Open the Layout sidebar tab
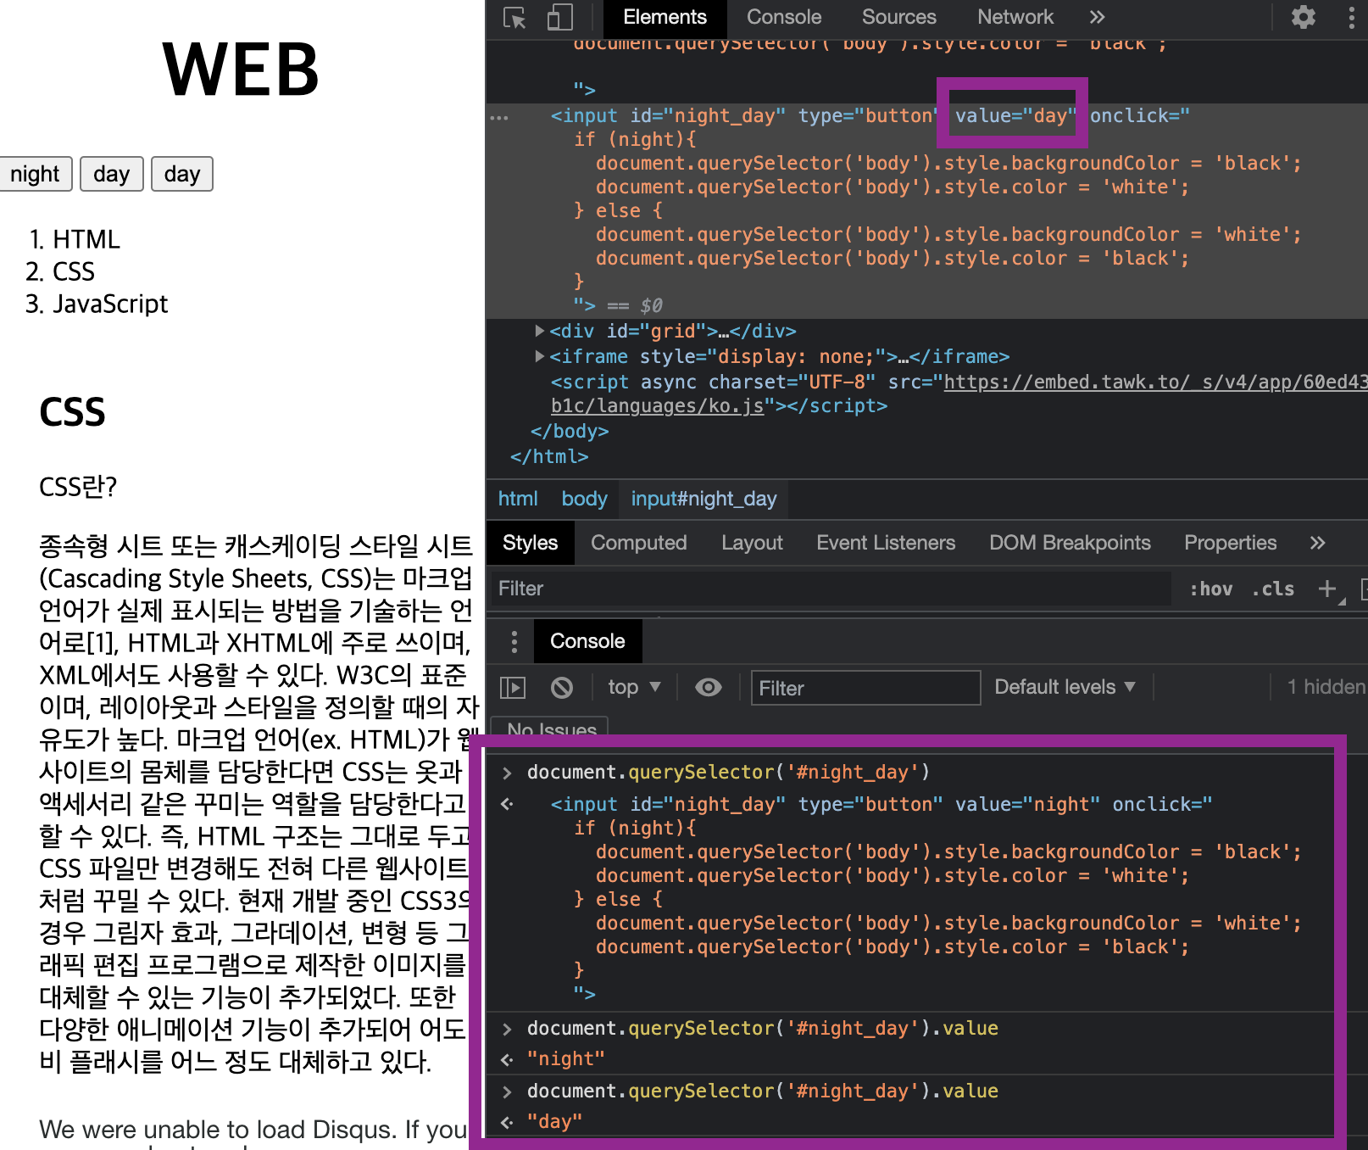 click(x=752, y=543)
